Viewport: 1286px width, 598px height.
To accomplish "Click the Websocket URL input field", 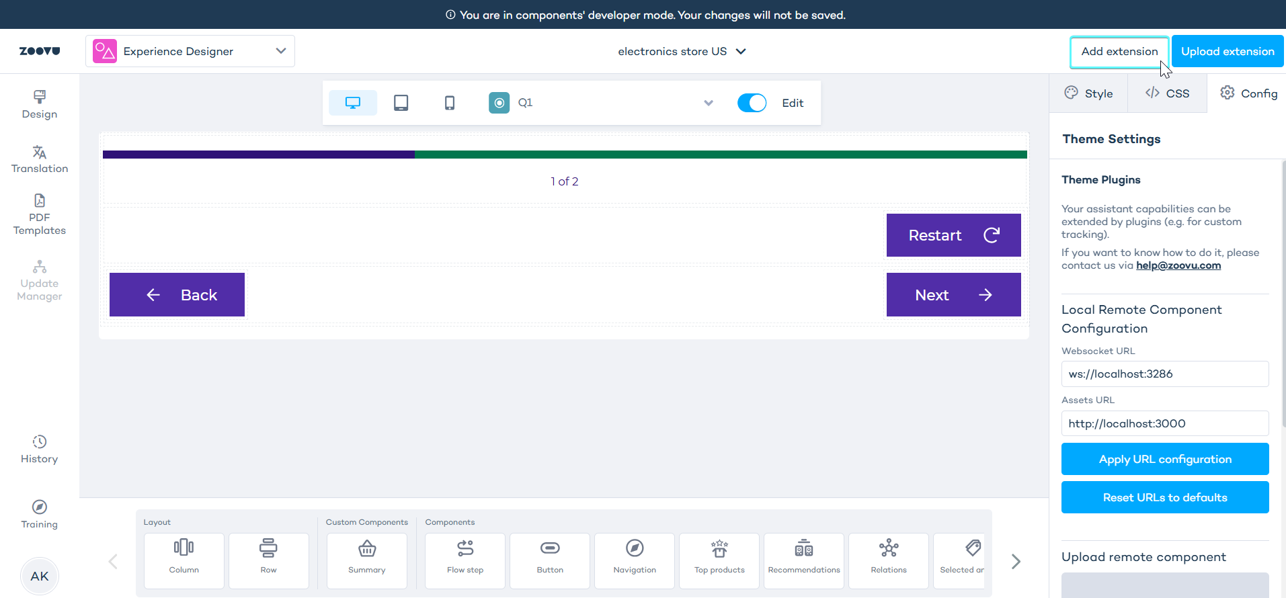I will click(x=1165, y=374).
